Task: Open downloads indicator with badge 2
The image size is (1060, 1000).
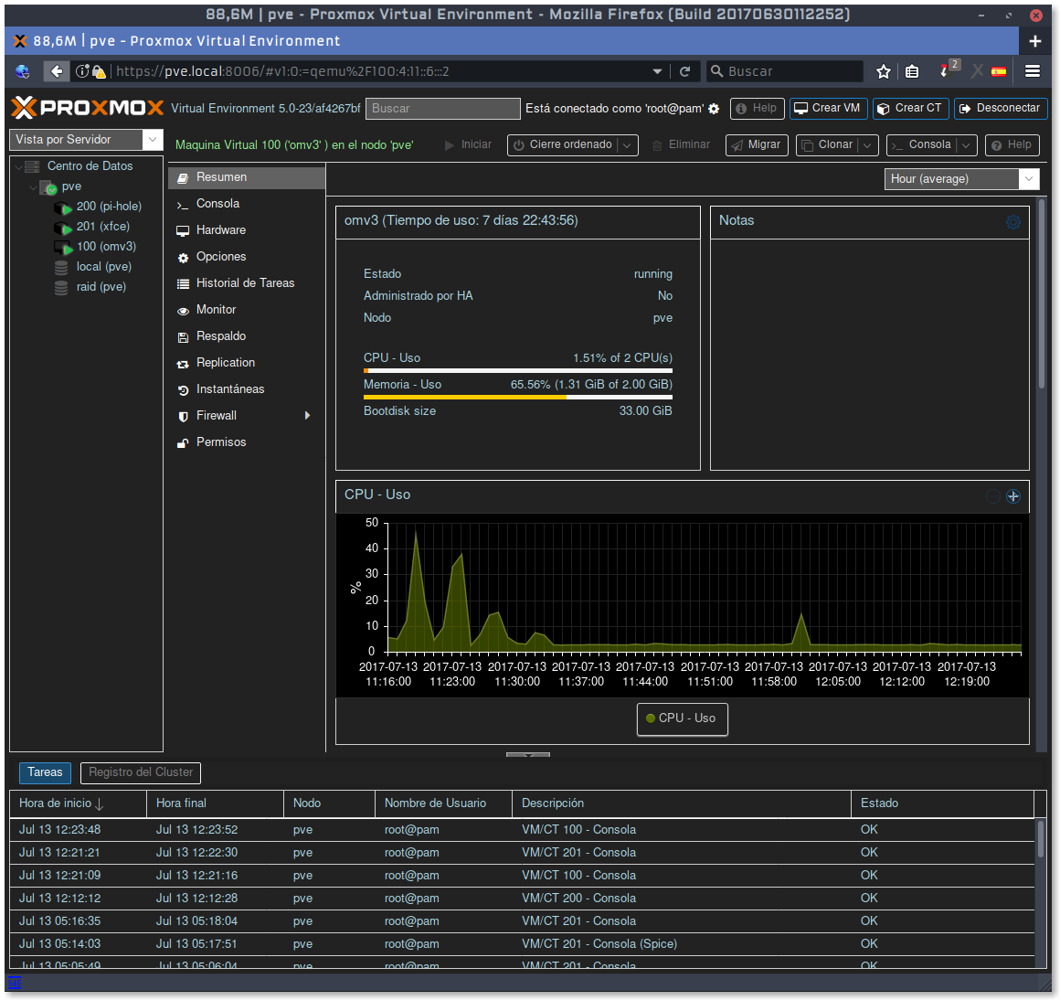Action: (949, 69)
